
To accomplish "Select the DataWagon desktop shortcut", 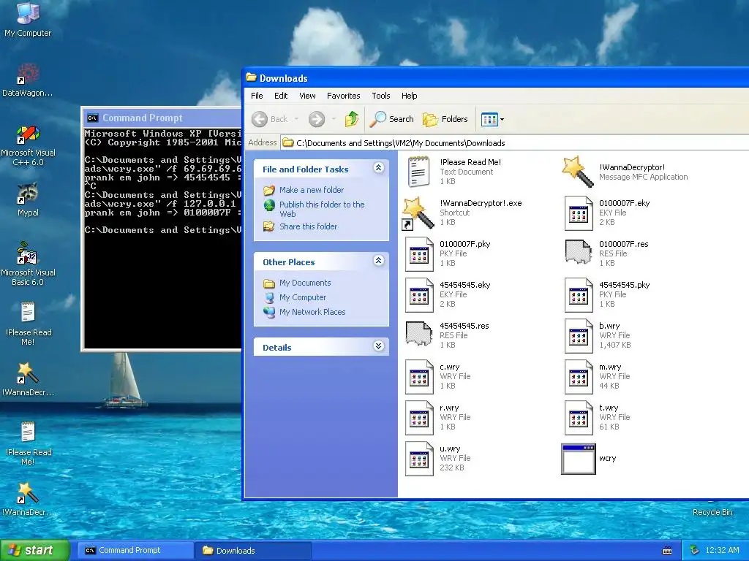I will (x=28, y=79).
